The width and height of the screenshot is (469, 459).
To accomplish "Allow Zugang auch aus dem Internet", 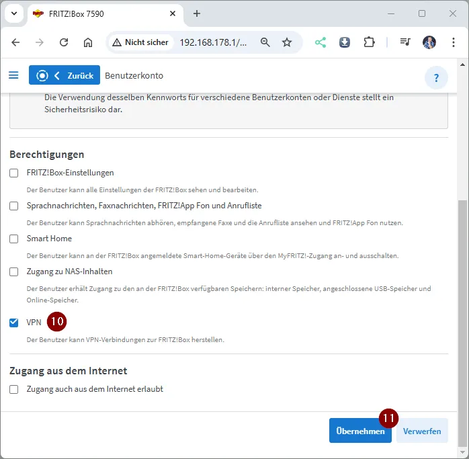I will pos(14,389).
